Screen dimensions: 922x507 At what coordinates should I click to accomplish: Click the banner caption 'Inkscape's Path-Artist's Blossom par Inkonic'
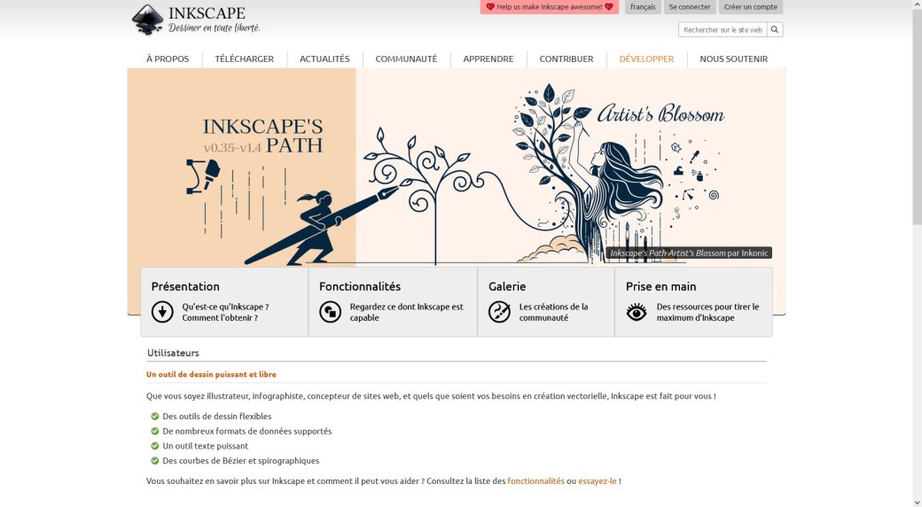click(x=689, y=253)
